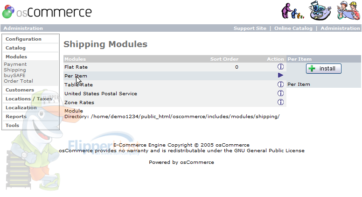Image resolution: width=362 pixels, height=197 pixels.
Task: Open the Order Total modules page
Action: (19, 81)
